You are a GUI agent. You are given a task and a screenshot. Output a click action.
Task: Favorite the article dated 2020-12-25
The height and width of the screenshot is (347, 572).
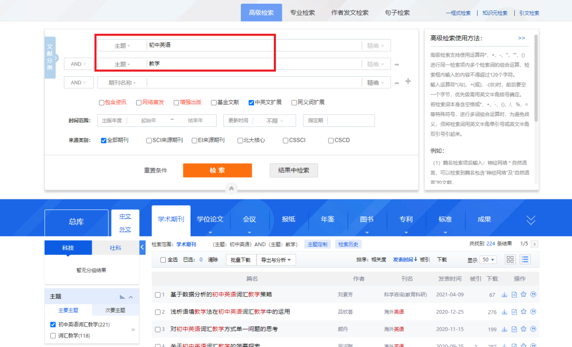(x=523, y=312)
